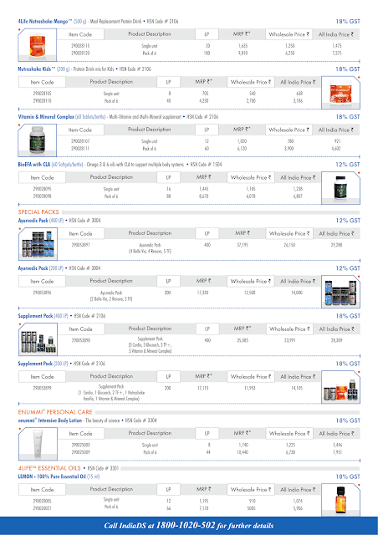Click 'LP' header in Vitamin & Mineral Complex table
The image size is (378, 535).
207,130
